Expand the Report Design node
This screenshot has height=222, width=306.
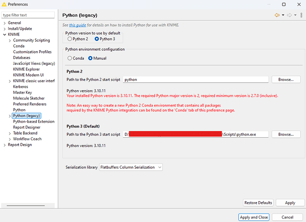coord(4,145)
